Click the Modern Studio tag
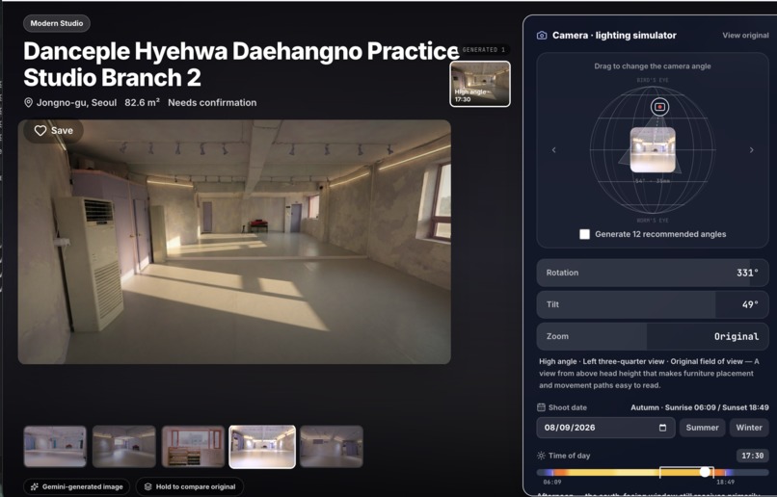 pyautogui.click(x=57, y=23)
